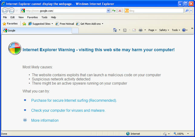
Task: Click the More information link
Action: coord(45,120)
